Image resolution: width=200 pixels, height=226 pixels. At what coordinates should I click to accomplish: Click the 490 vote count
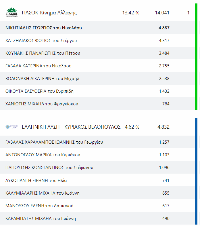(166, 219)
